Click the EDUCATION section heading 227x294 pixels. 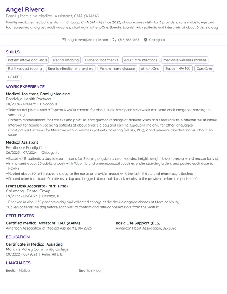pyautogui.click(x=18, y=237)
